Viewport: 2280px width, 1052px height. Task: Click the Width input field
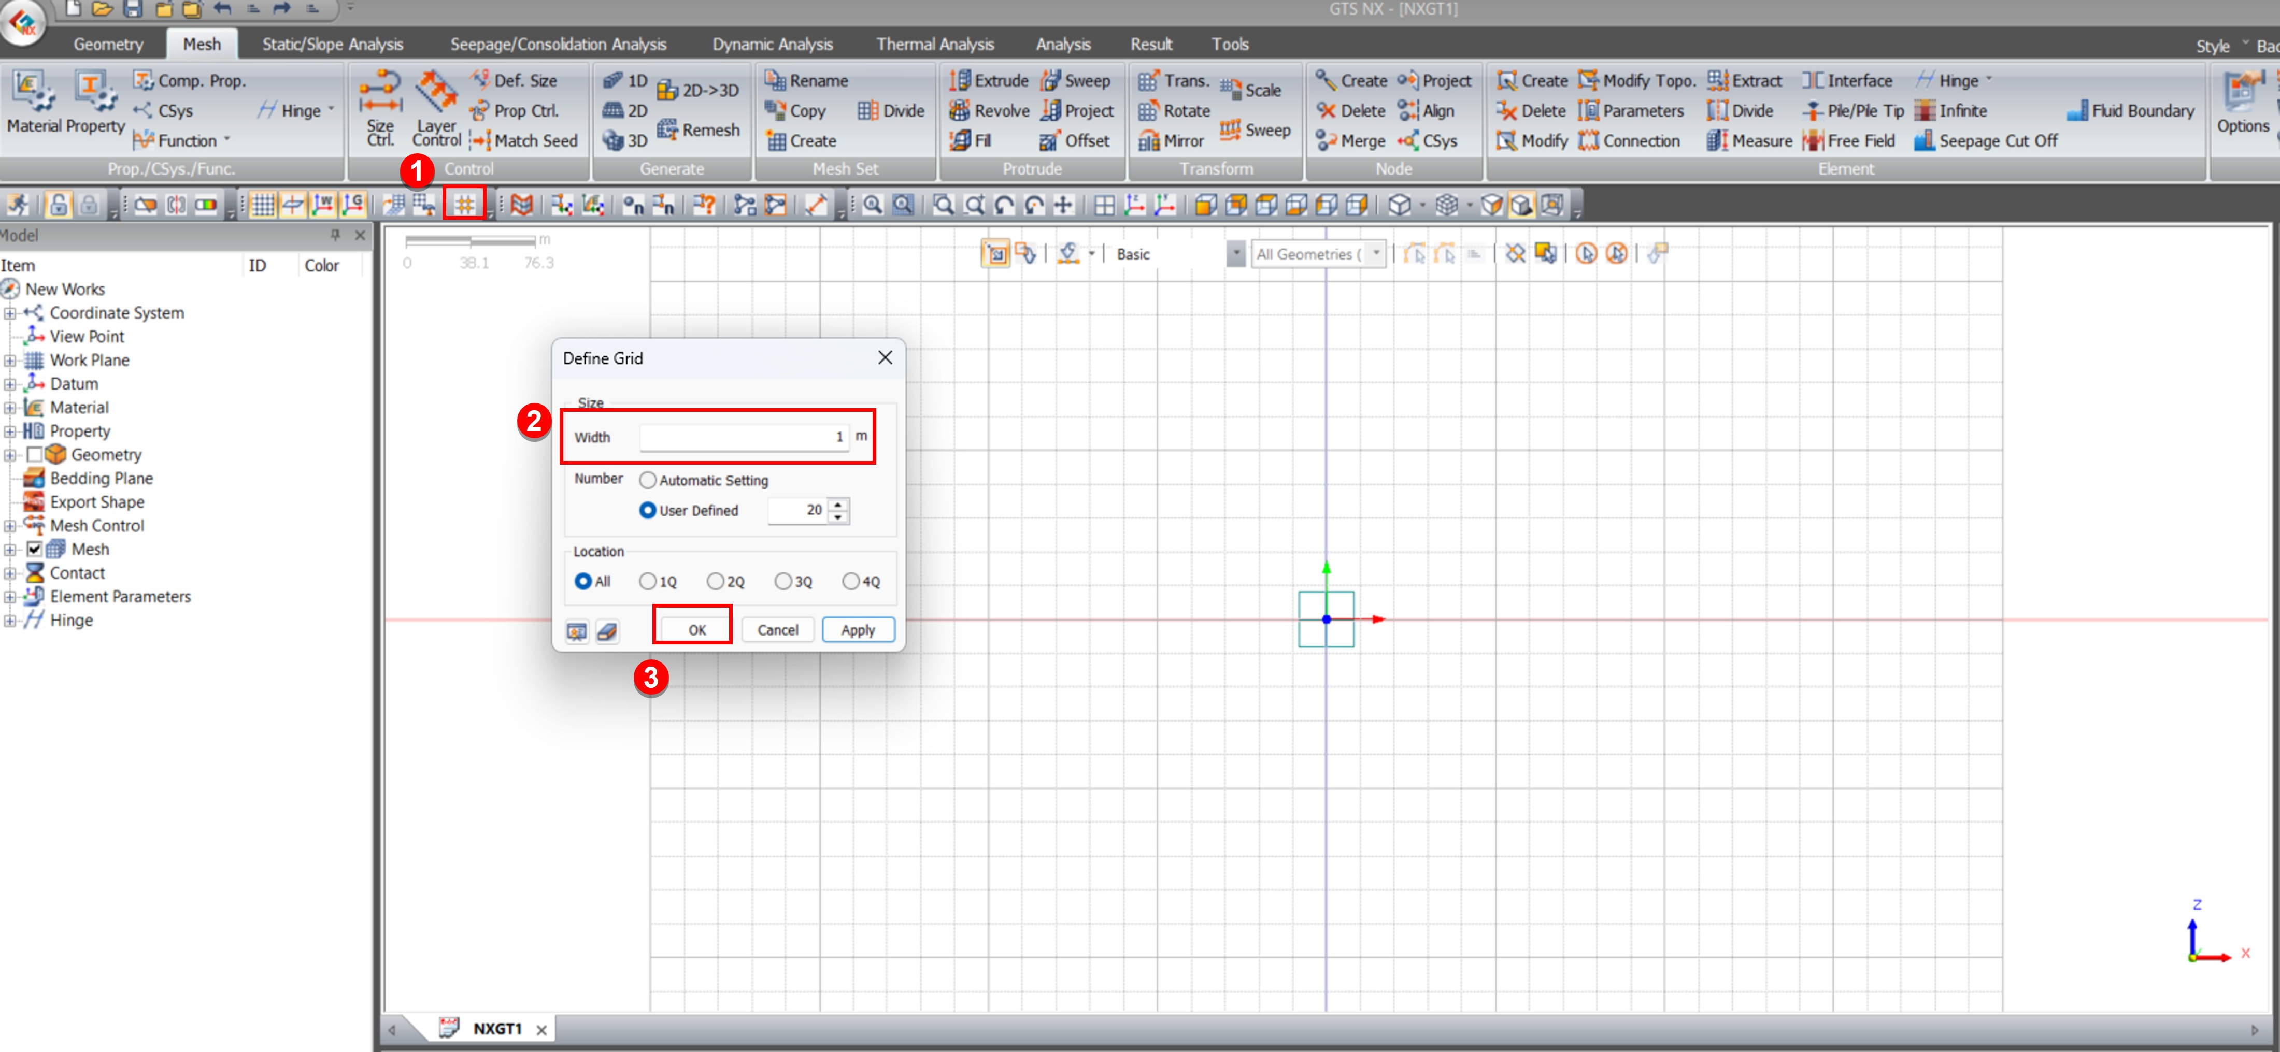744,437
